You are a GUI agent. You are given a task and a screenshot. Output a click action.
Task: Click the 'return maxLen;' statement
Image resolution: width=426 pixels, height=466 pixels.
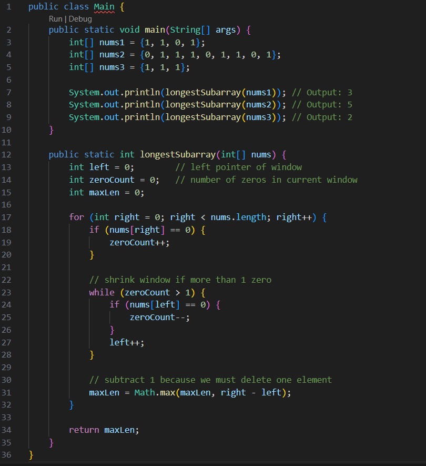coord(104,430)
